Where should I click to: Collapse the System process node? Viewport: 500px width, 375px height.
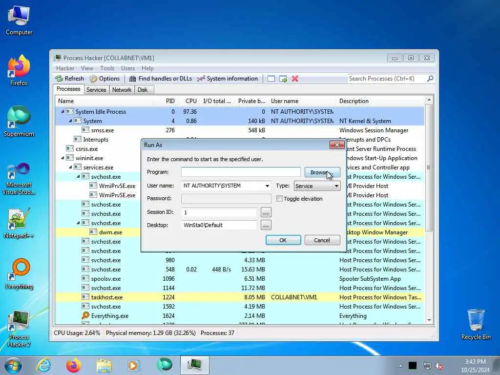(70, 121)
